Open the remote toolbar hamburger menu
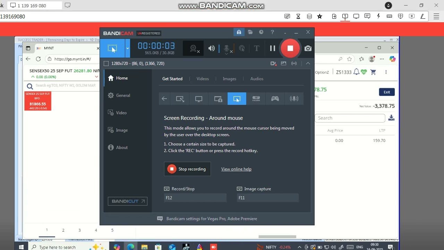444x250 pixels. 436,16
